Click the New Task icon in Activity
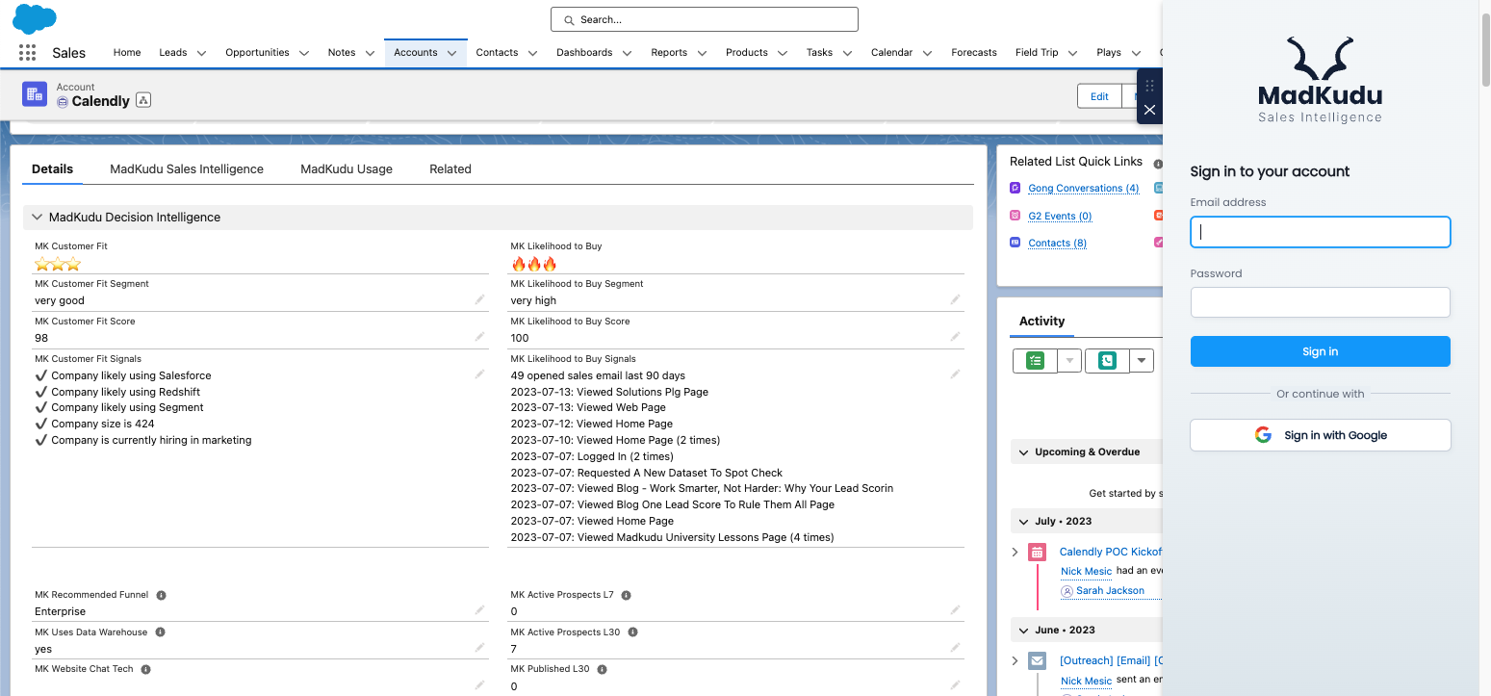 [x=1036, y=361]
